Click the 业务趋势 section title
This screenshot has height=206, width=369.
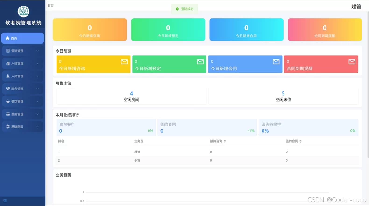click(x=64, y=175)
